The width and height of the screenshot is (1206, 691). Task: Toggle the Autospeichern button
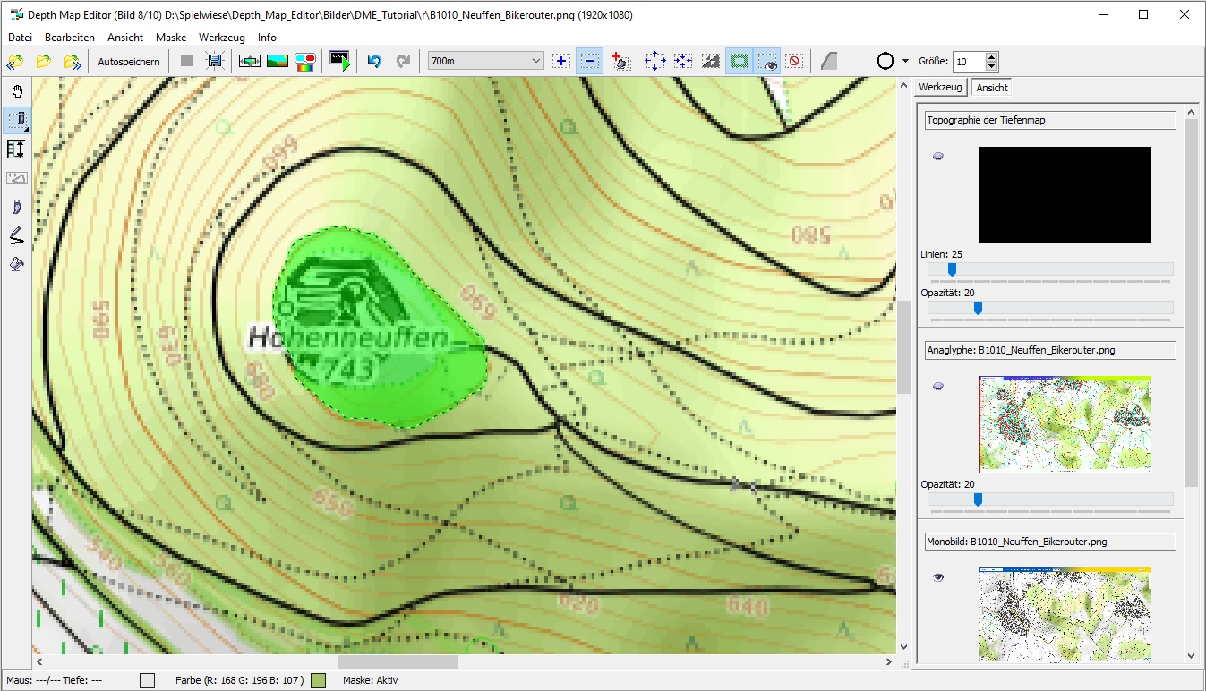129,62
